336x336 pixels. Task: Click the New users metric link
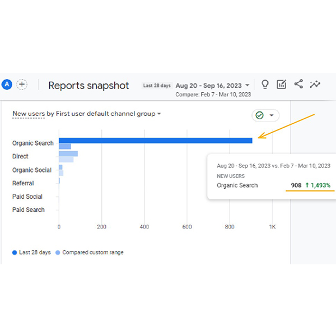[x=29, y=114]
